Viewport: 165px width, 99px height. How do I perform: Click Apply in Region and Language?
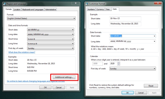pos(72,87)
